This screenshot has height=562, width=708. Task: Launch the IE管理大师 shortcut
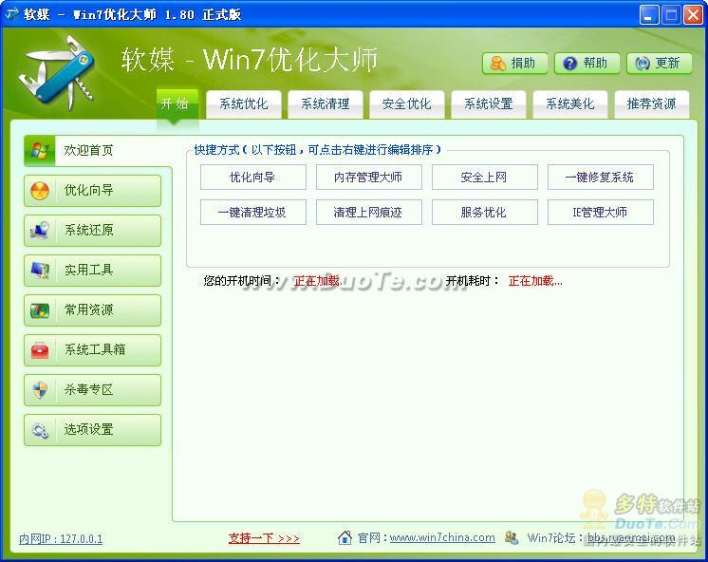pyautogui.click(x=600, y=213)
